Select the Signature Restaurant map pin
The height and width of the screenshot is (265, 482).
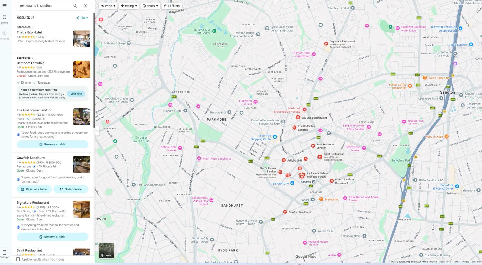tap(326, 43)
